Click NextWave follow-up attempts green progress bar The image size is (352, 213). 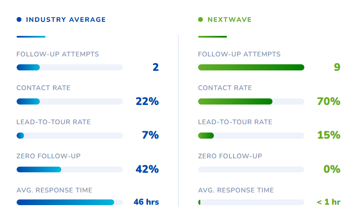(251, 67)
